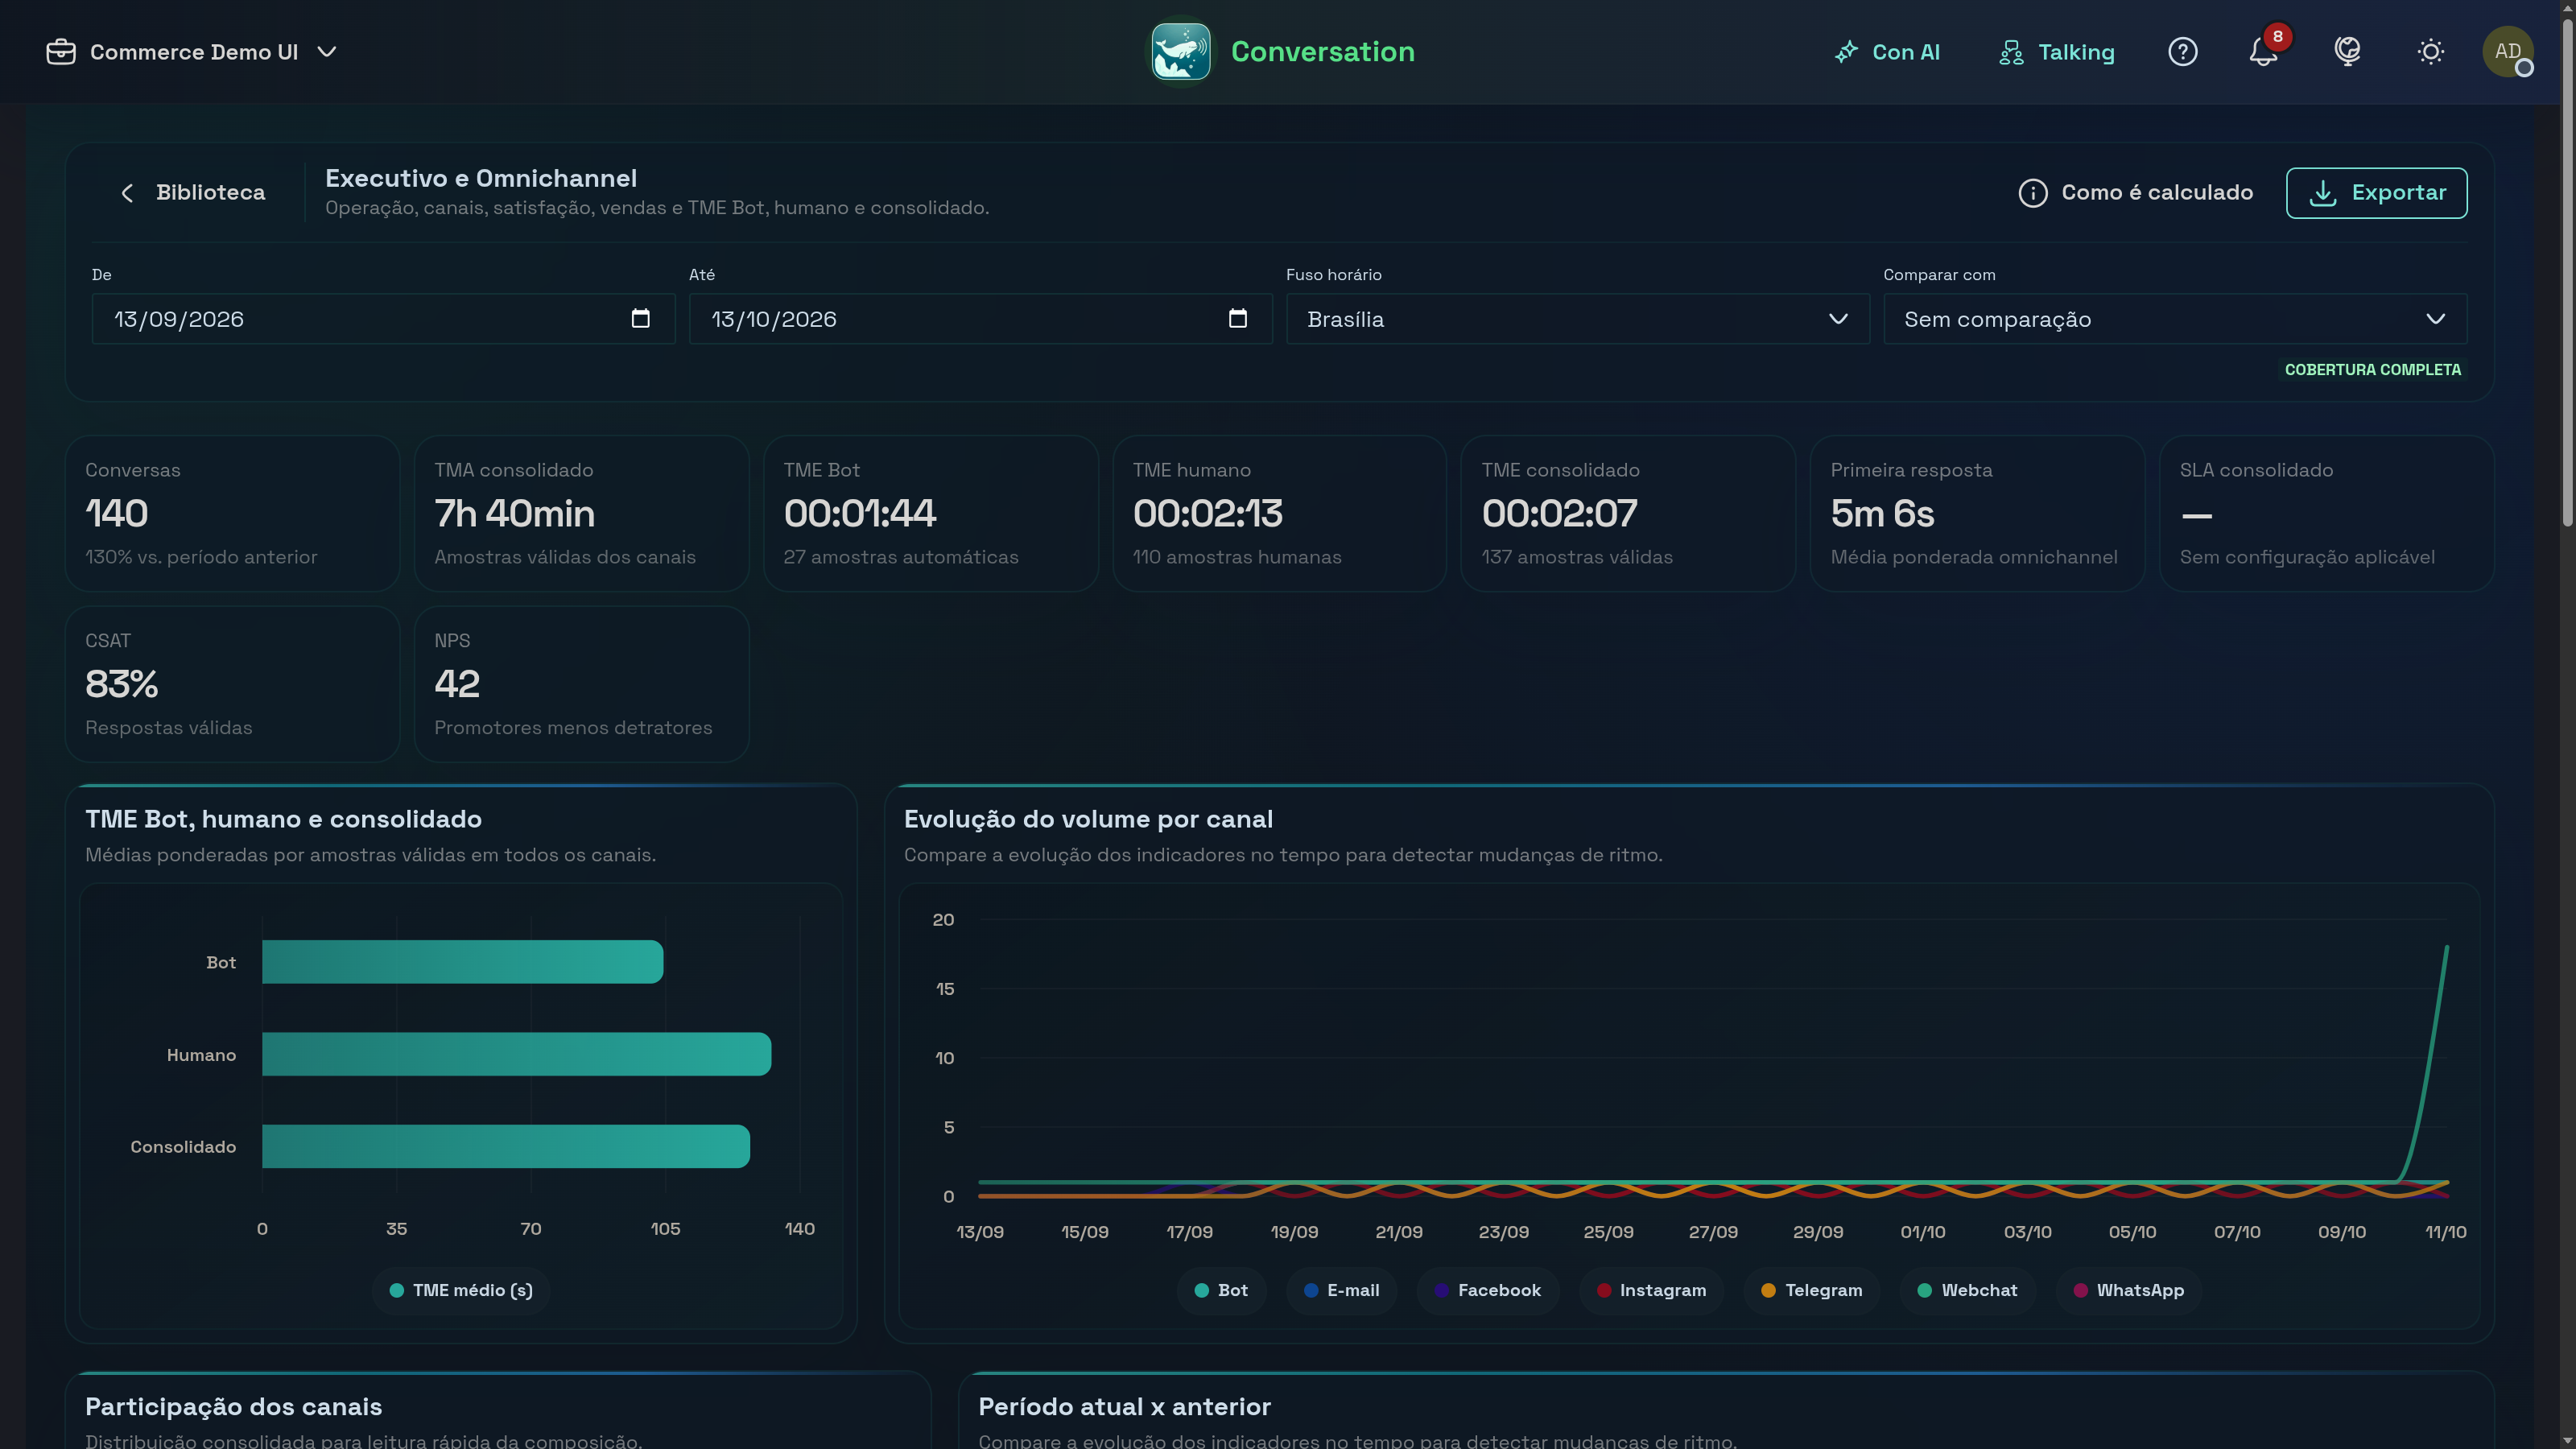
Task: Toggle E-mail series in chart legend
Action: click(x=1341, y=1290)
